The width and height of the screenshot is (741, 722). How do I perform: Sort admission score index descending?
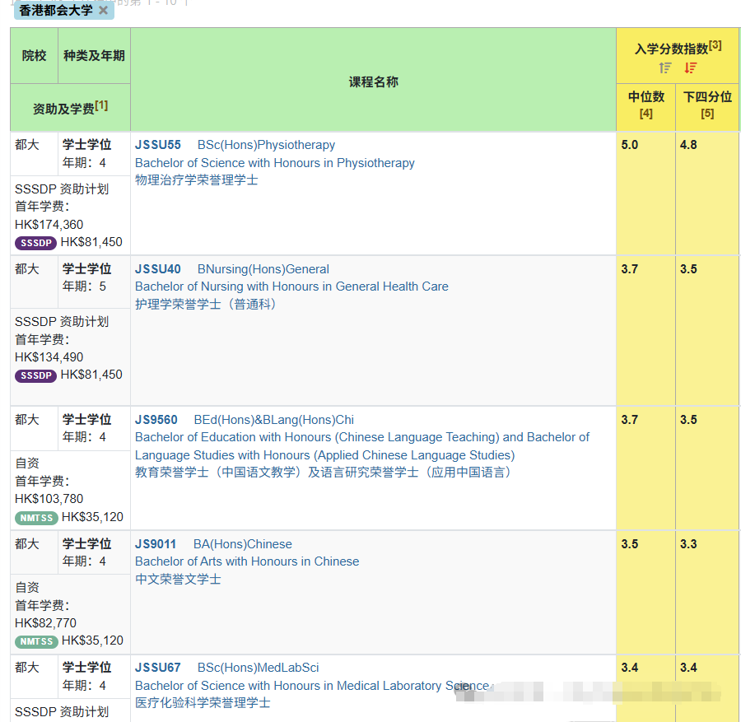click(x=691, y=68)
